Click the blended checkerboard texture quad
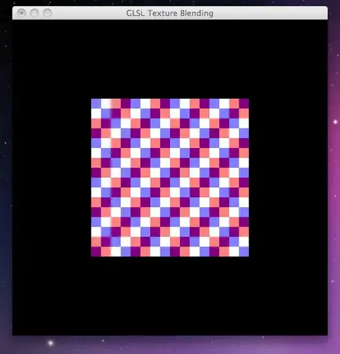Viewport: 340px width, 354px height. 170,178
